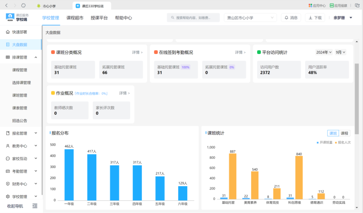
Task: Select the 帮助中心 top navigation tab
Action: pos(123,18)
